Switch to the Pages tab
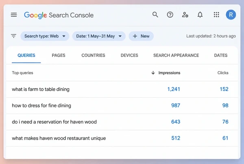The height and width of the screenshot is (164, 244). (59, 55)
